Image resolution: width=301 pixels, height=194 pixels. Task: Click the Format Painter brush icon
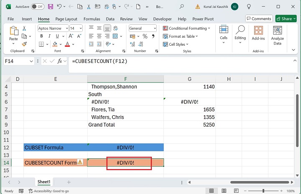(24, 44)
